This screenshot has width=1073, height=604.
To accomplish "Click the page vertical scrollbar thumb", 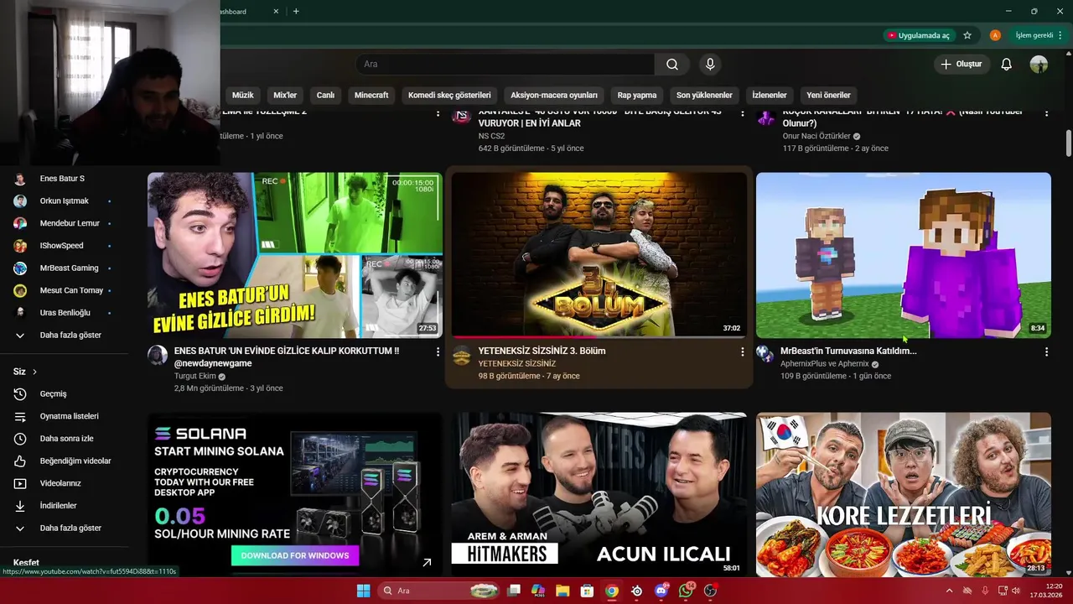I will pos(1069,143).
